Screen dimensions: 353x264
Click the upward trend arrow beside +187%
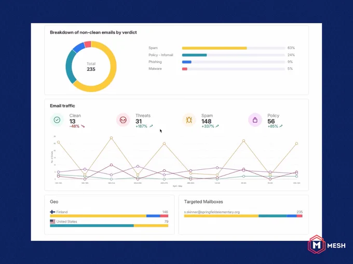[151, 126]
